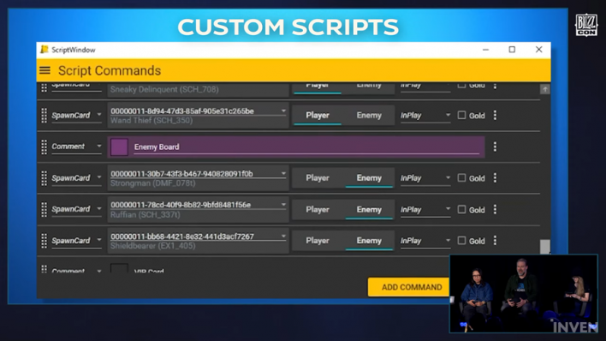Enable Gold checkbox for Shieldbearer
The width and height of the screenshot is (606, 341).
coord(461,241)
